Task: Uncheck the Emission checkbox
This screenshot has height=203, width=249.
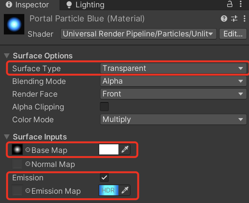Action: click(104, 177)
